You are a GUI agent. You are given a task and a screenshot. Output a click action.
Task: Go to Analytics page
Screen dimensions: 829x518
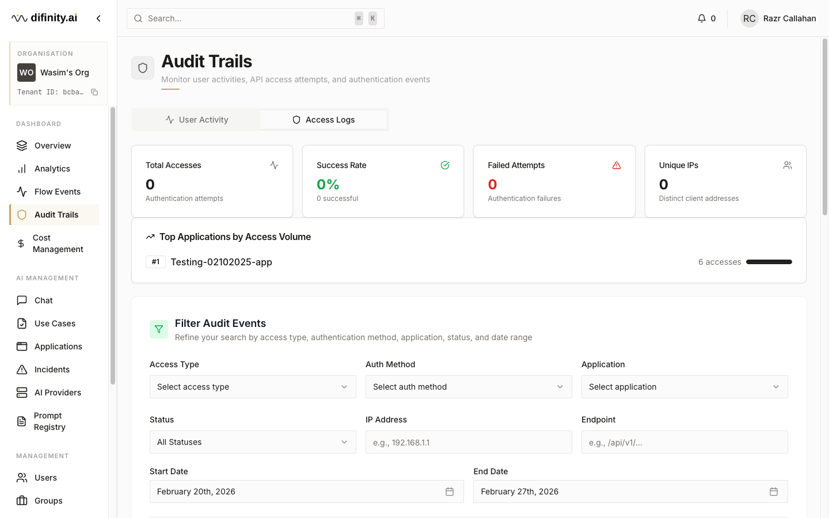(54, 169)
